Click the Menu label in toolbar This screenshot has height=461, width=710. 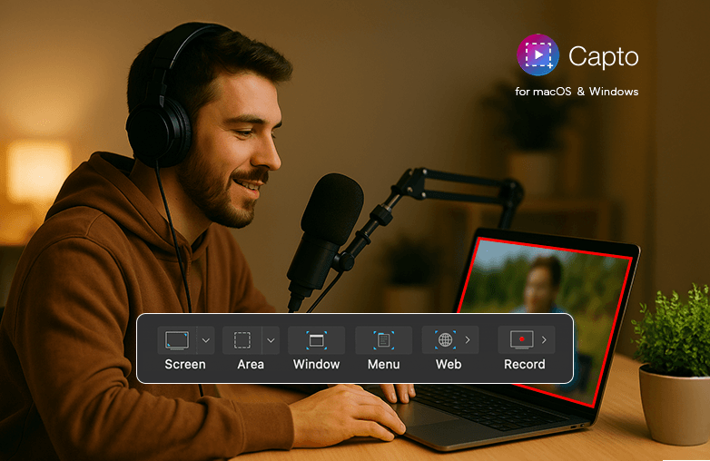click(x=383, y=365)
